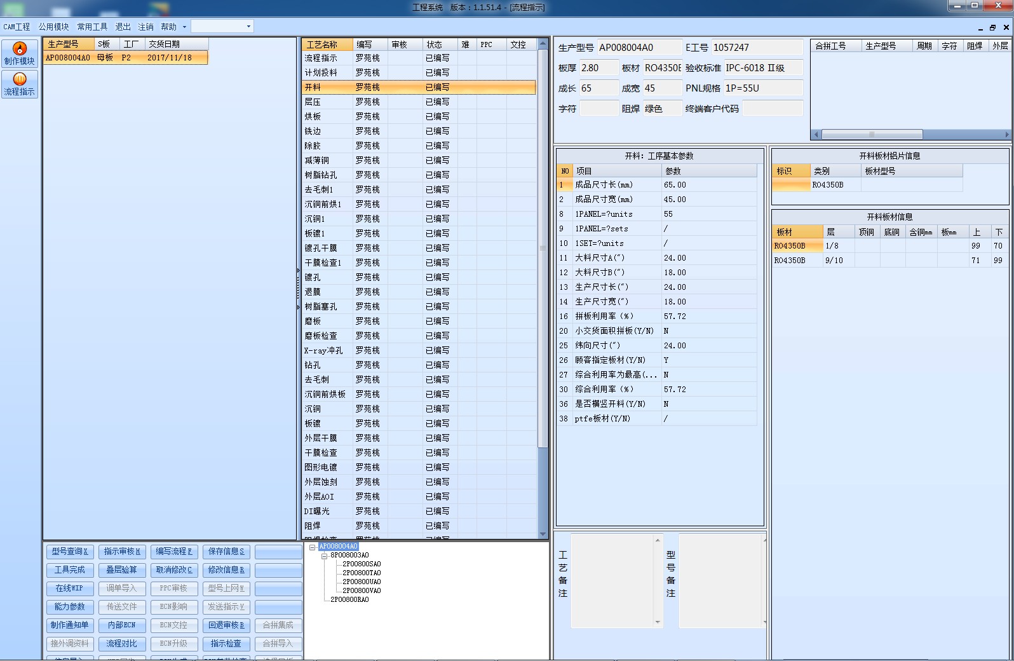
Task: Click the 合拼工号 column header
Action: click(x=836, y=46)
